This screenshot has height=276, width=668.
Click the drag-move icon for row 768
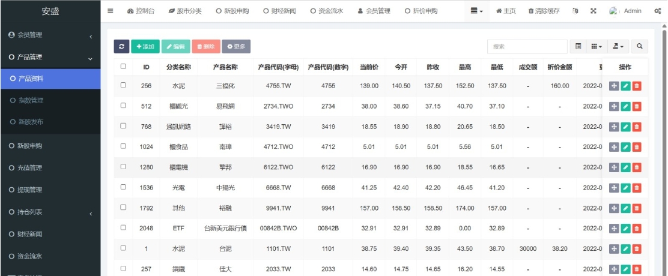614,127
